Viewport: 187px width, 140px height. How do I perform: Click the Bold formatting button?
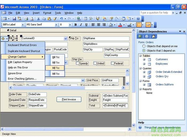point(76,25)
